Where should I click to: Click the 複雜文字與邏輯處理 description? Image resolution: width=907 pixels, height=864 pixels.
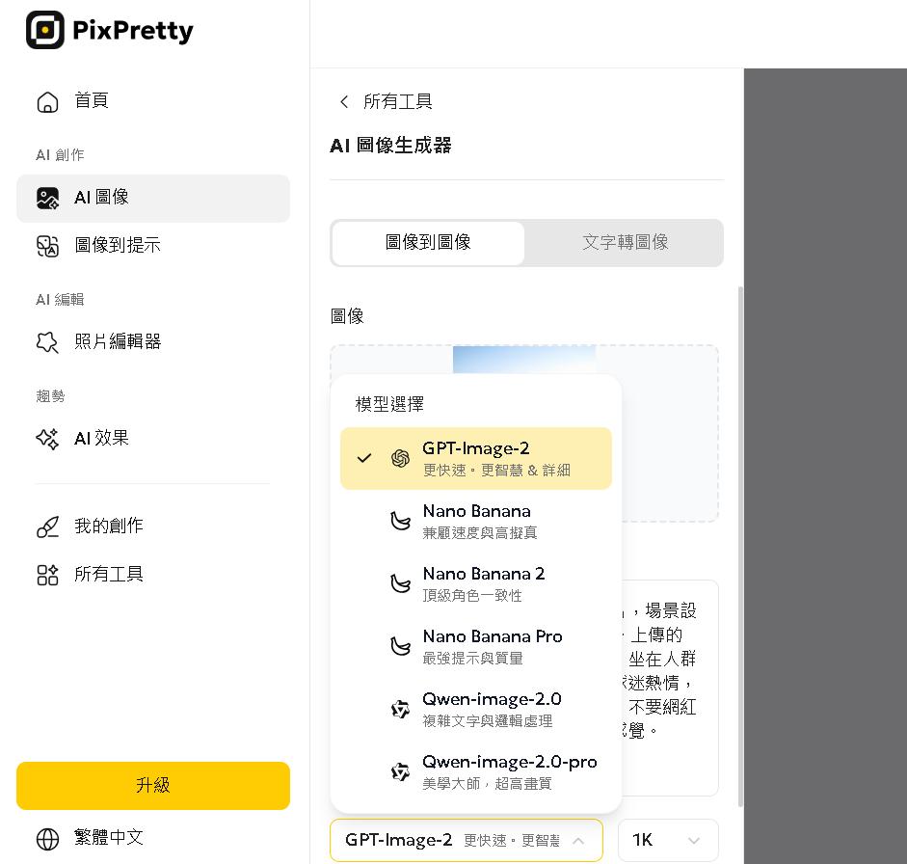click(x=488, y=721)
